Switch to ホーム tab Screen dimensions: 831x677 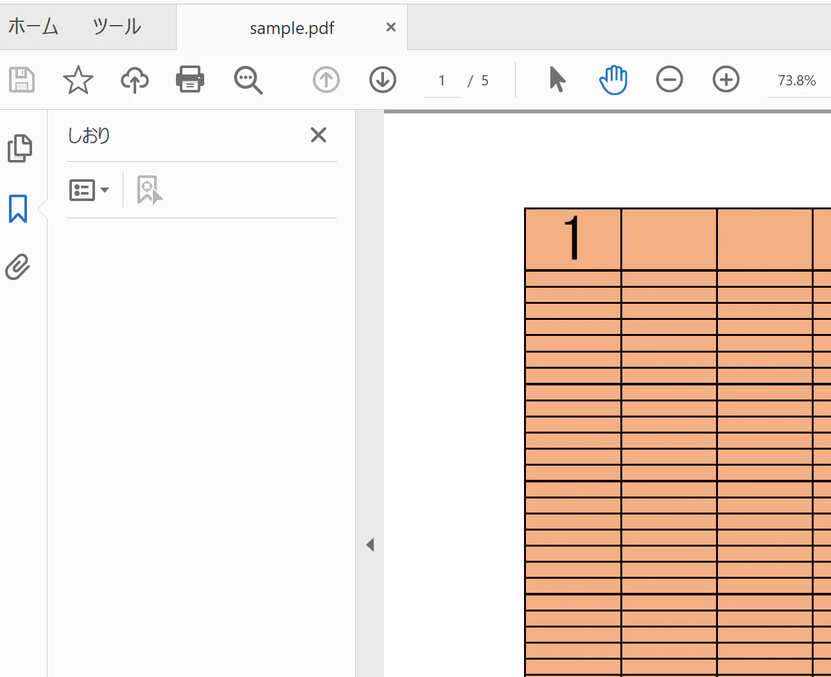(33, 27)
